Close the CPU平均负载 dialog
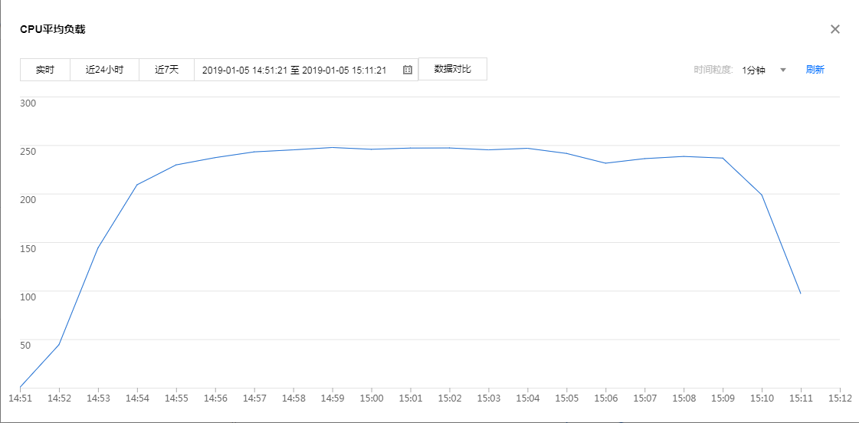The image size is (859, 423). (x=835, y=29)
